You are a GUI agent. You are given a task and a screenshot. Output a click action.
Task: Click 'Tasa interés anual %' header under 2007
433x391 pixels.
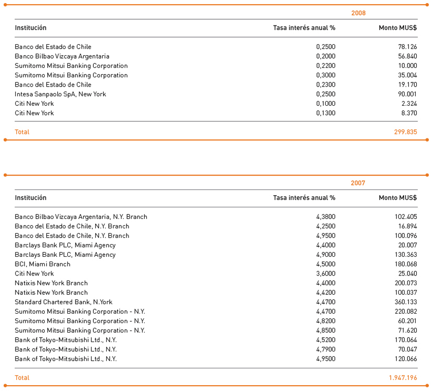[304, 198]
